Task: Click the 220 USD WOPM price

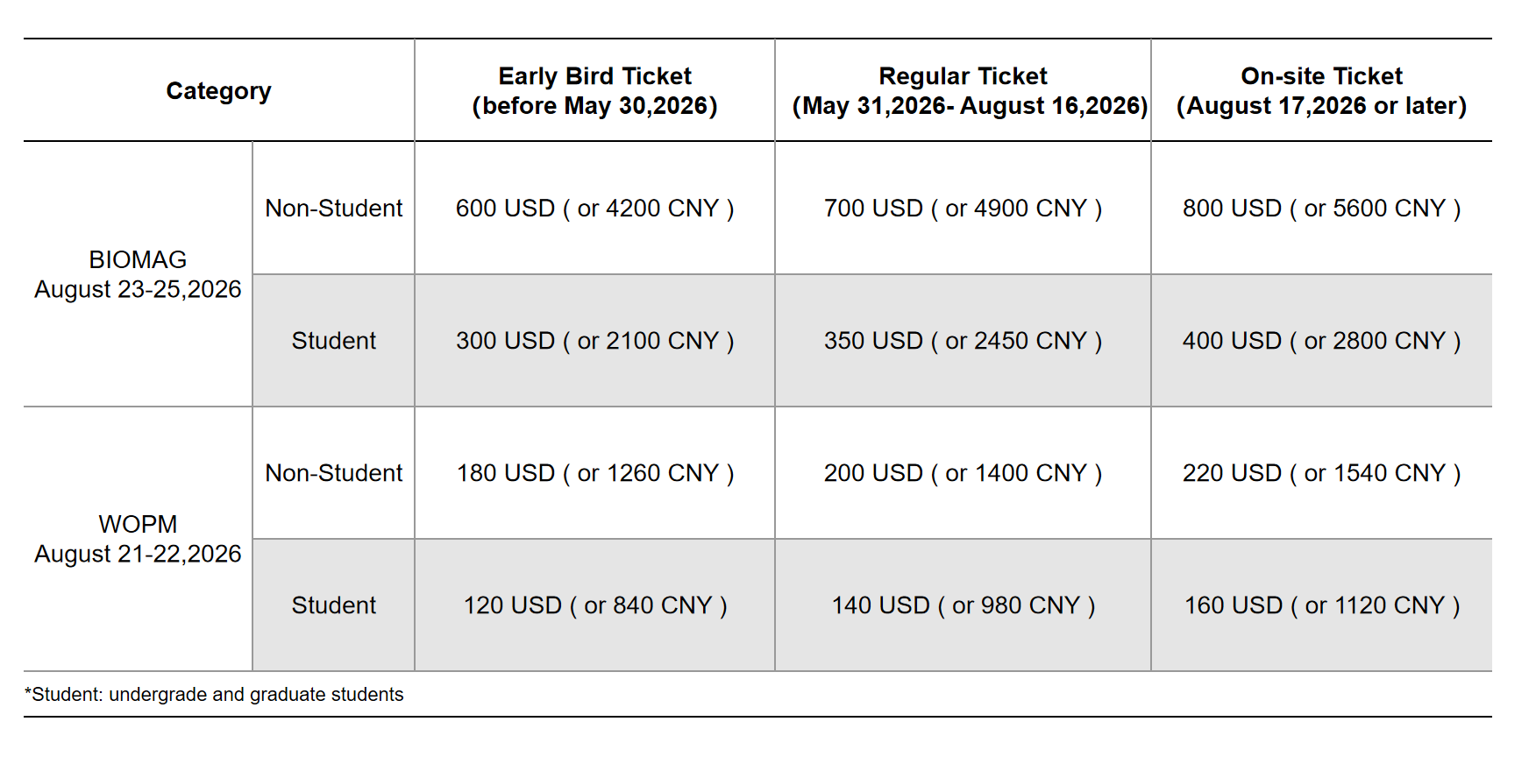Action: pyautogui.click(x=1321, y=473)
